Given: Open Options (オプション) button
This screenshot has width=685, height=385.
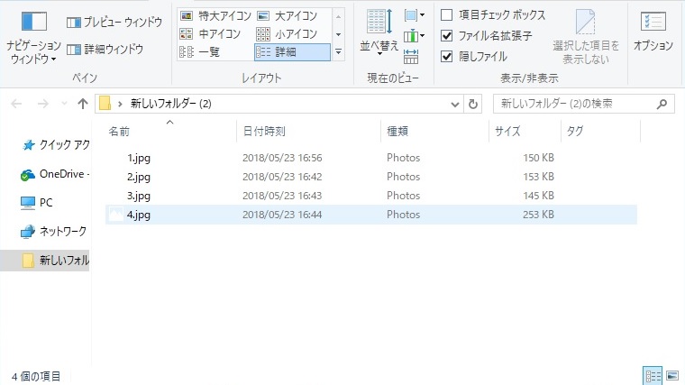Looking at the screenshot, I should [653, 32].
